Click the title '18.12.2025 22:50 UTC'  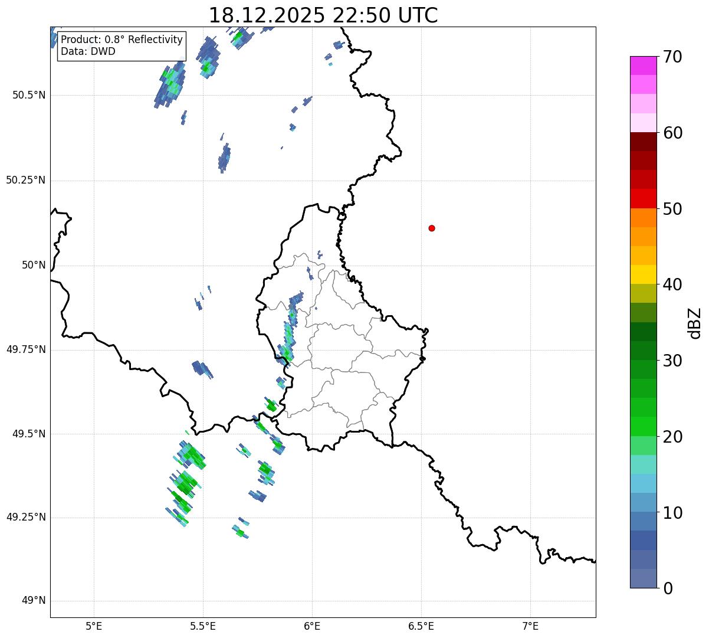tap(323, 15)
